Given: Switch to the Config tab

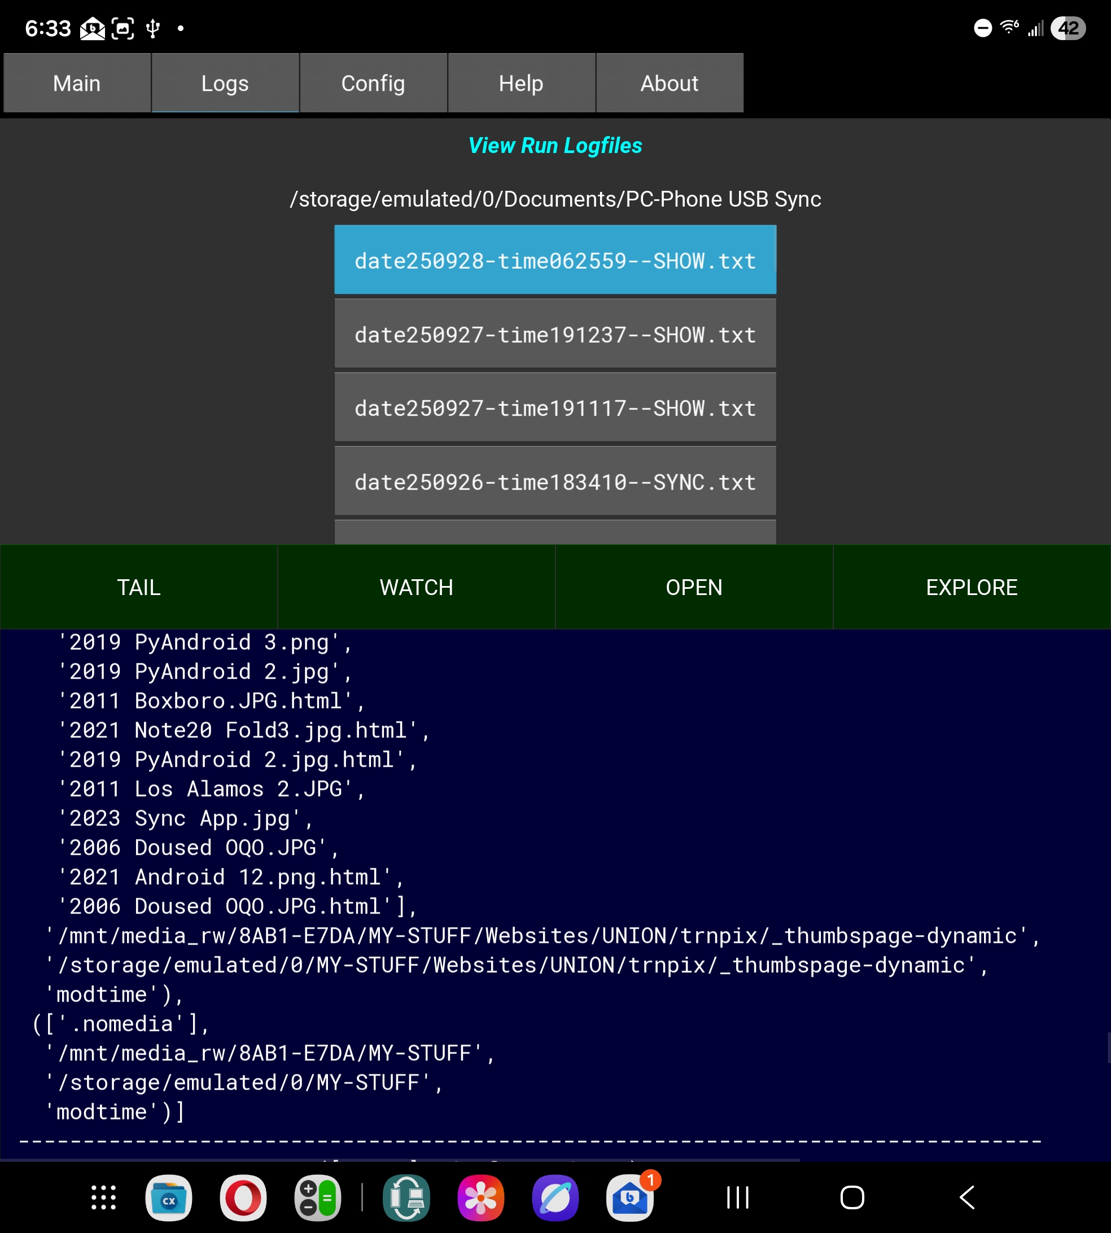Looking at the screenshot, I should pyautogui.click(x=373, y=83).
